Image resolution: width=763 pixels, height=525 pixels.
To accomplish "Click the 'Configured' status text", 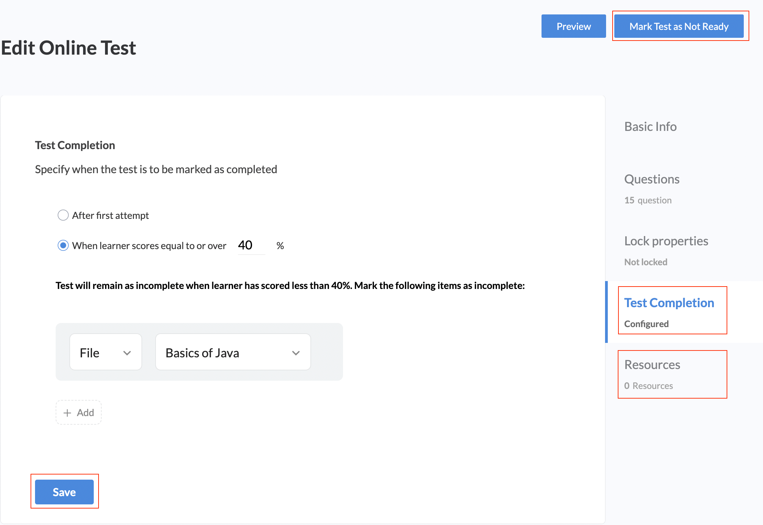I will click(646, 324).
